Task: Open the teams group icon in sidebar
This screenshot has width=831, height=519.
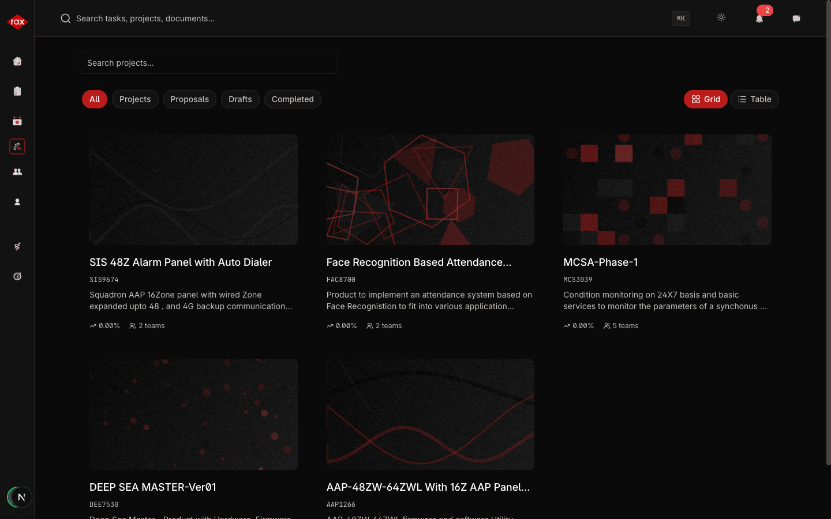Action: pyautogui.click(x=17, y=172)
